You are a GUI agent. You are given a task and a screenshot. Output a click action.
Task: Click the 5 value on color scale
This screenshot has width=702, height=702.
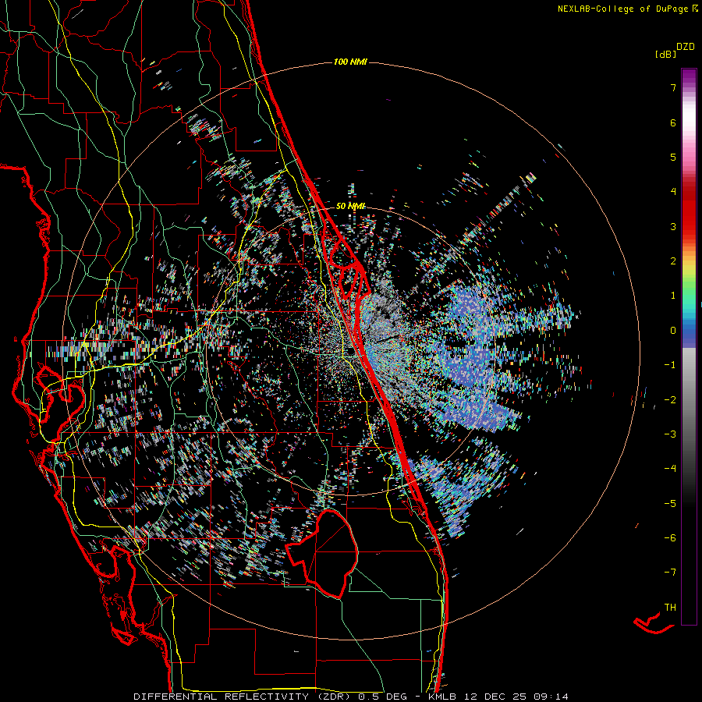click(x=673, y=157)
